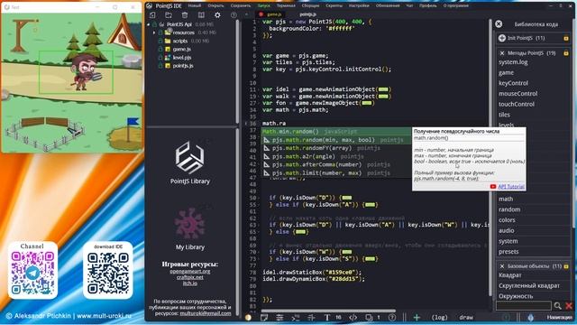Click the red X clear-search icon

tap(569, 305)
